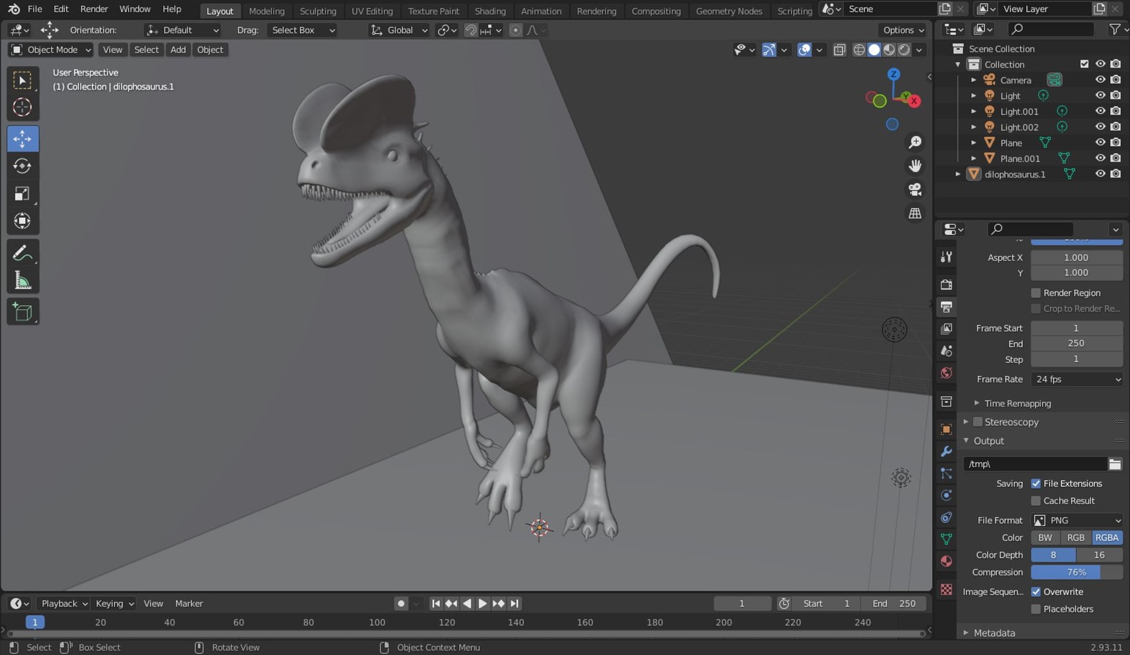
Task: Select the Cursor tool in toolbar
Action: [x=22, y=107]
